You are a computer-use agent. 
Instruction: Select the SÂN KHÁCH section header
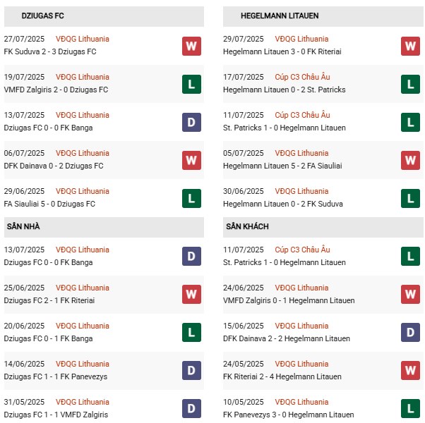pos(247,227)
